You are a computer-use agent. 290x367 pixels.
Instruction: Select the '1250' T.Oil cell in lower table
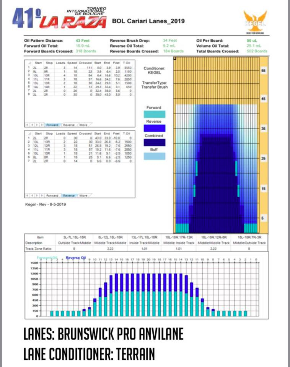(x=128, y=157)
